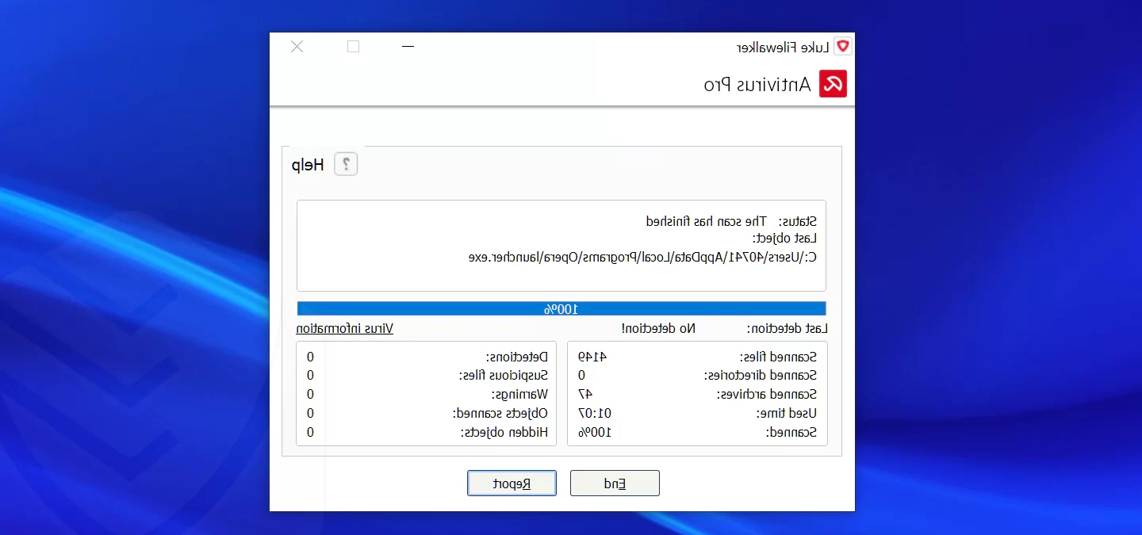Viewport: 1142px width, 535px height.
Task: Click the Scanned archives value 47
Action: 585,394
